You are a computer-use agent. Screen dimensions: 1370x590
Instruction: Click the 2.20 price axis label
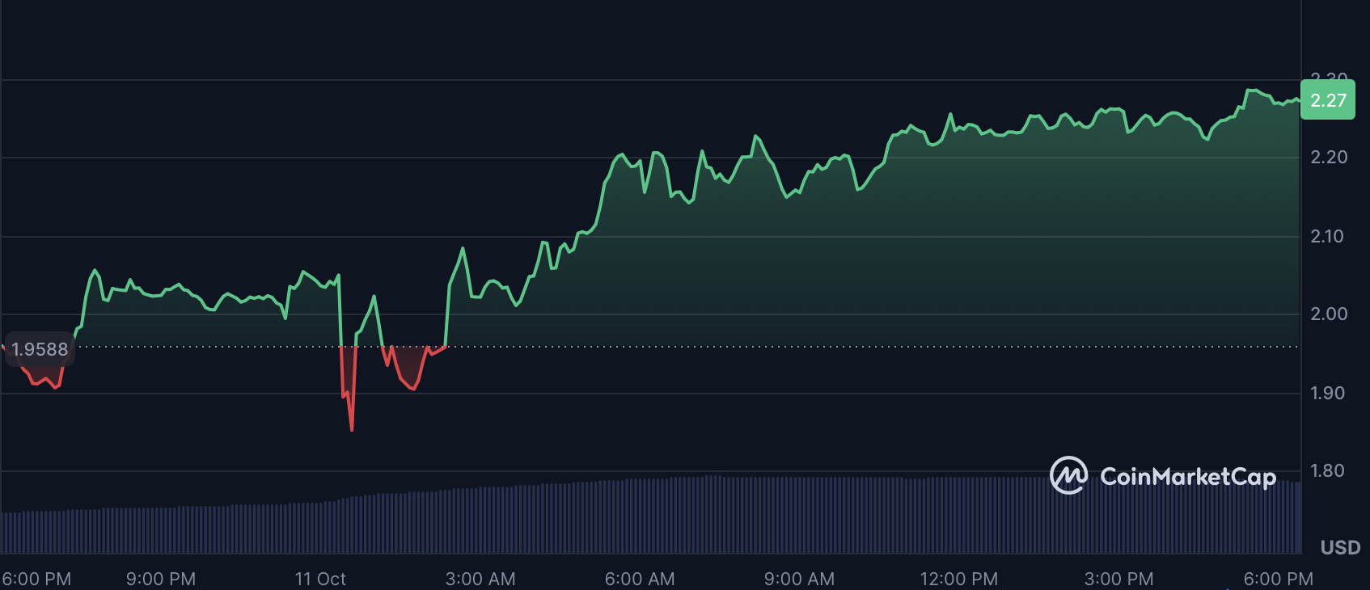[1328, 157]
